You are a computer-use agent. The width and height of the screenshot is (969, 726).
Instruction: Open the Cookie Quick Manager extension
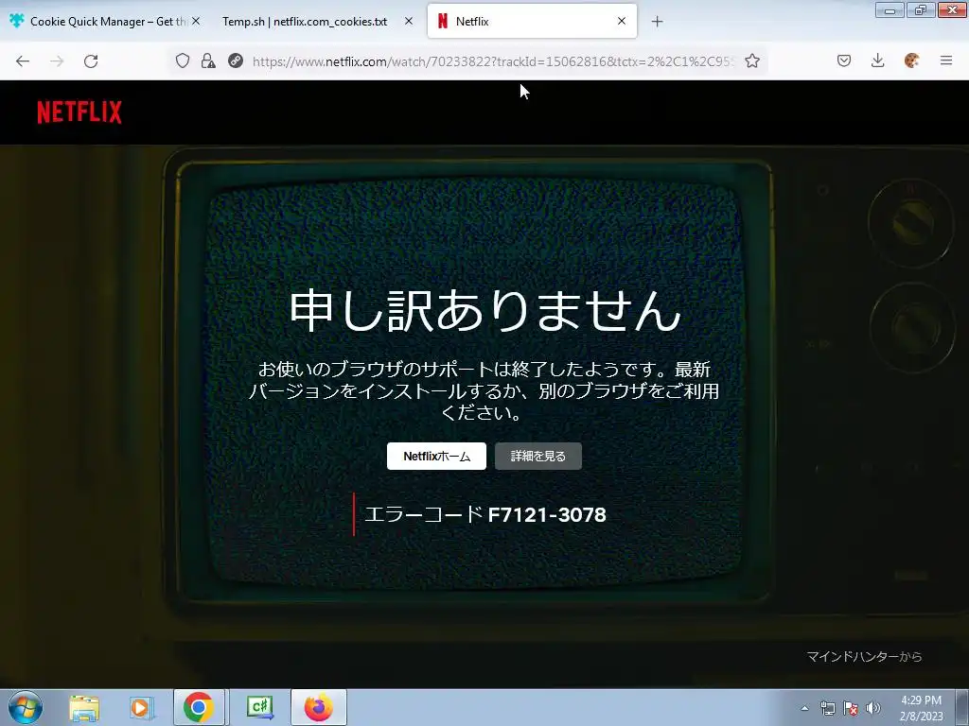click(911, 60)
